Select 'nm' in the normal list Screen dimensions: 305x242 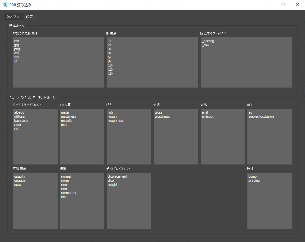(63, 197)
